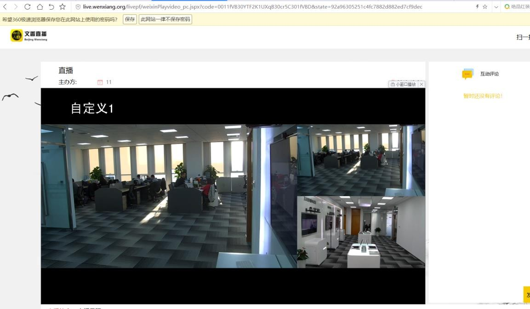Go back to the previous page
The image size is (530, 309).
tap(5, 7)
